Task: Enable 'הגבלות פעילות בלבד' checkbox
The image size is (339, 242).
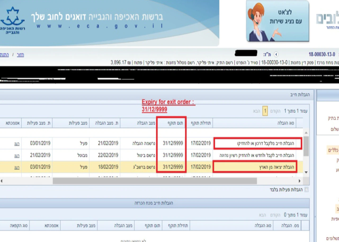Action: click(305, 190)
